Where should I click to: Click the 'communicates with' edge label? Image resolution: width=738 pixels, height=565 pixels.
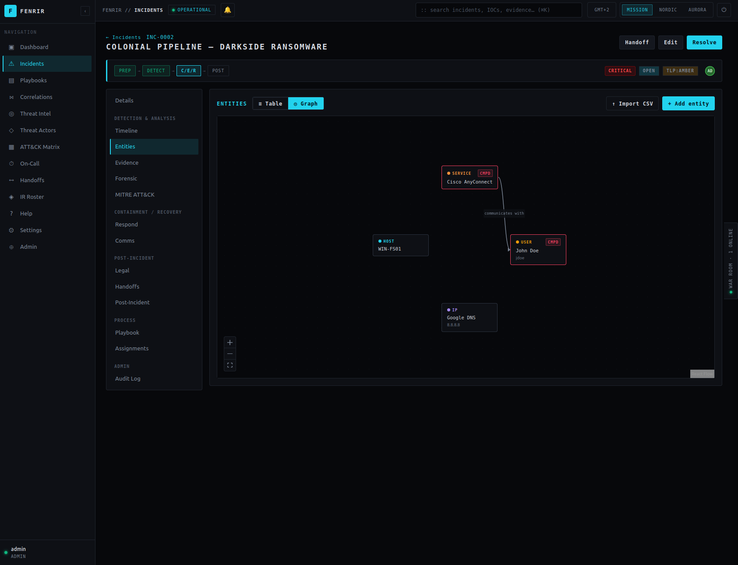pyautogui.click(x=504, y=214)
